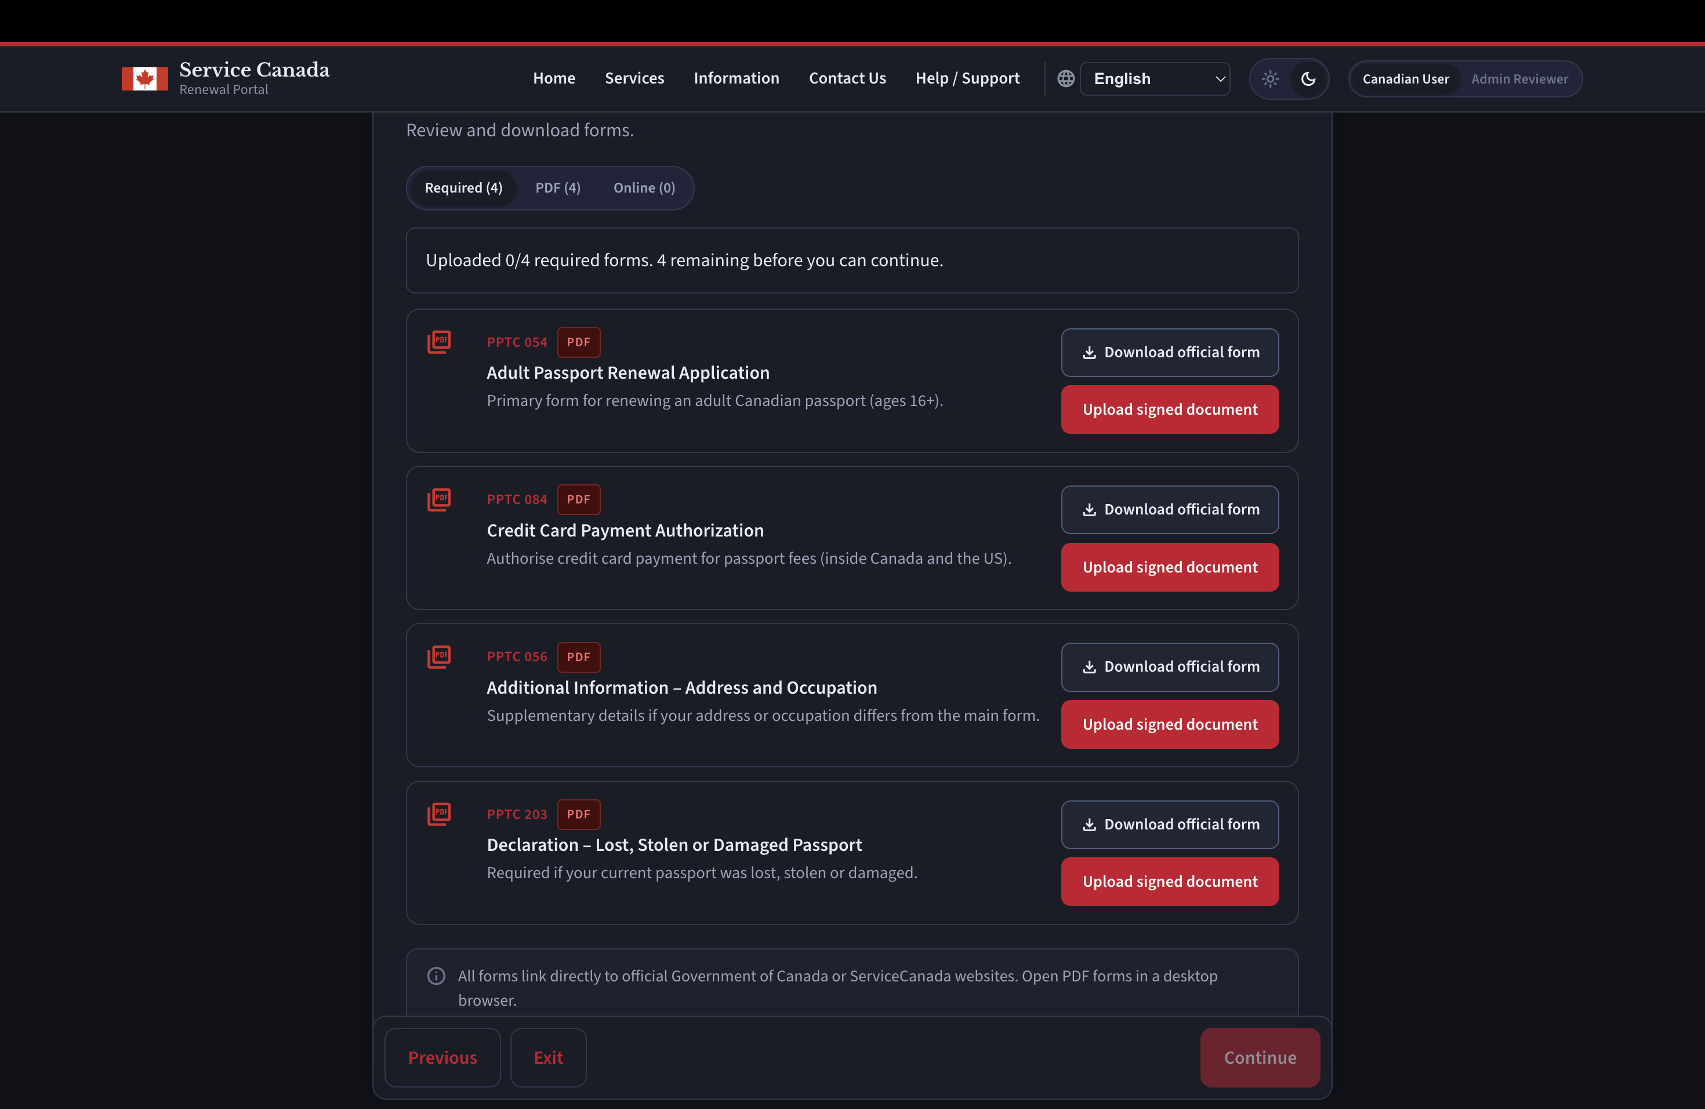Open Help / Support menu item
This screenshot has width=1705, height=1109.
pyautogui.click(x=967, y=78)
